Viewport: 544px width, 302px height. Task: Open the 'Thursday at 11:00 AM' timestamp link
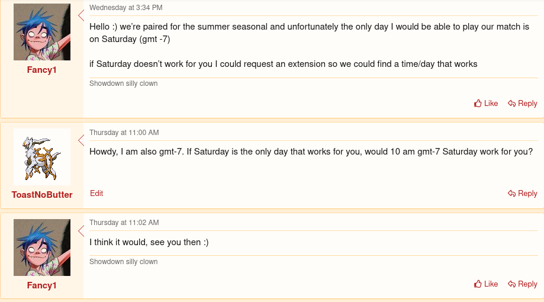[124, 133]
